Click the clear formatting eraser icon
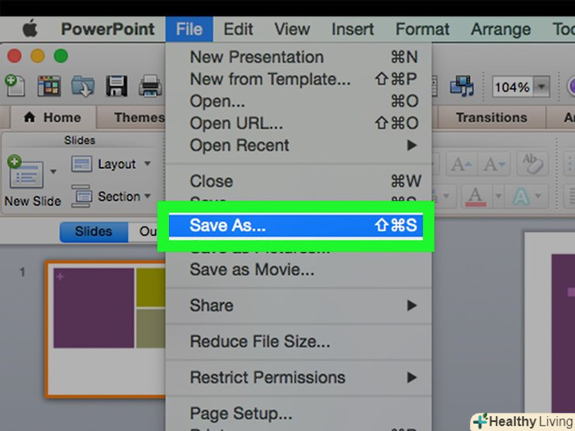The image size is (575, 431). coord(531,163)
